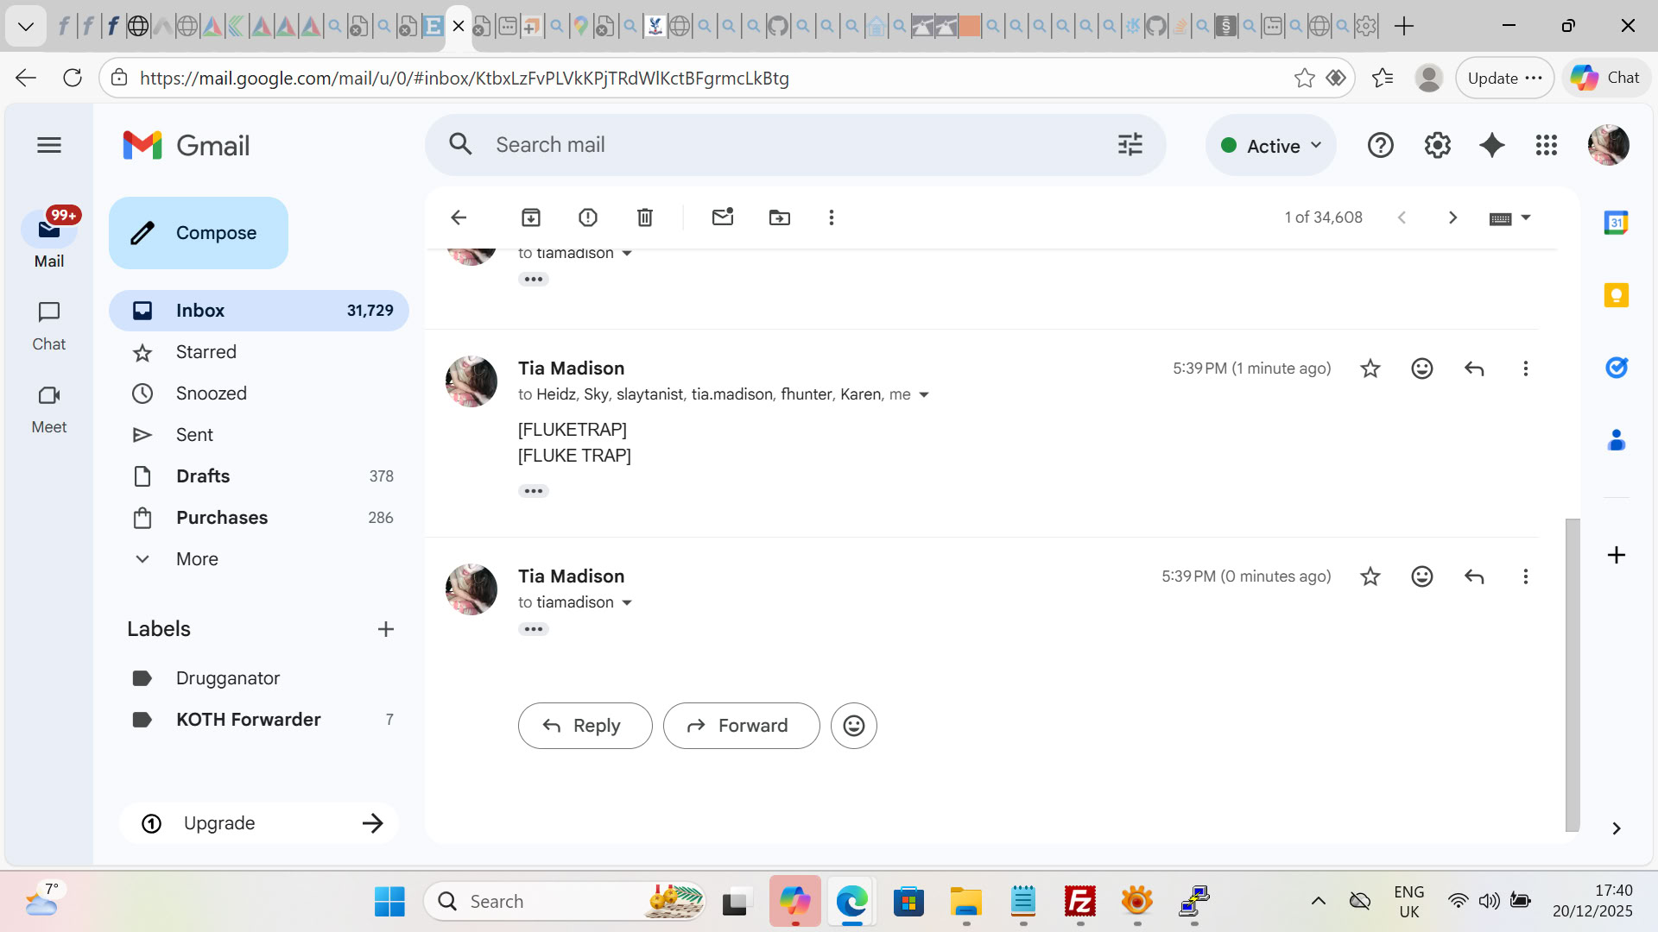Toggle the main menu hamburger button
Screen dimensions: 1658x932
(49, 145)
